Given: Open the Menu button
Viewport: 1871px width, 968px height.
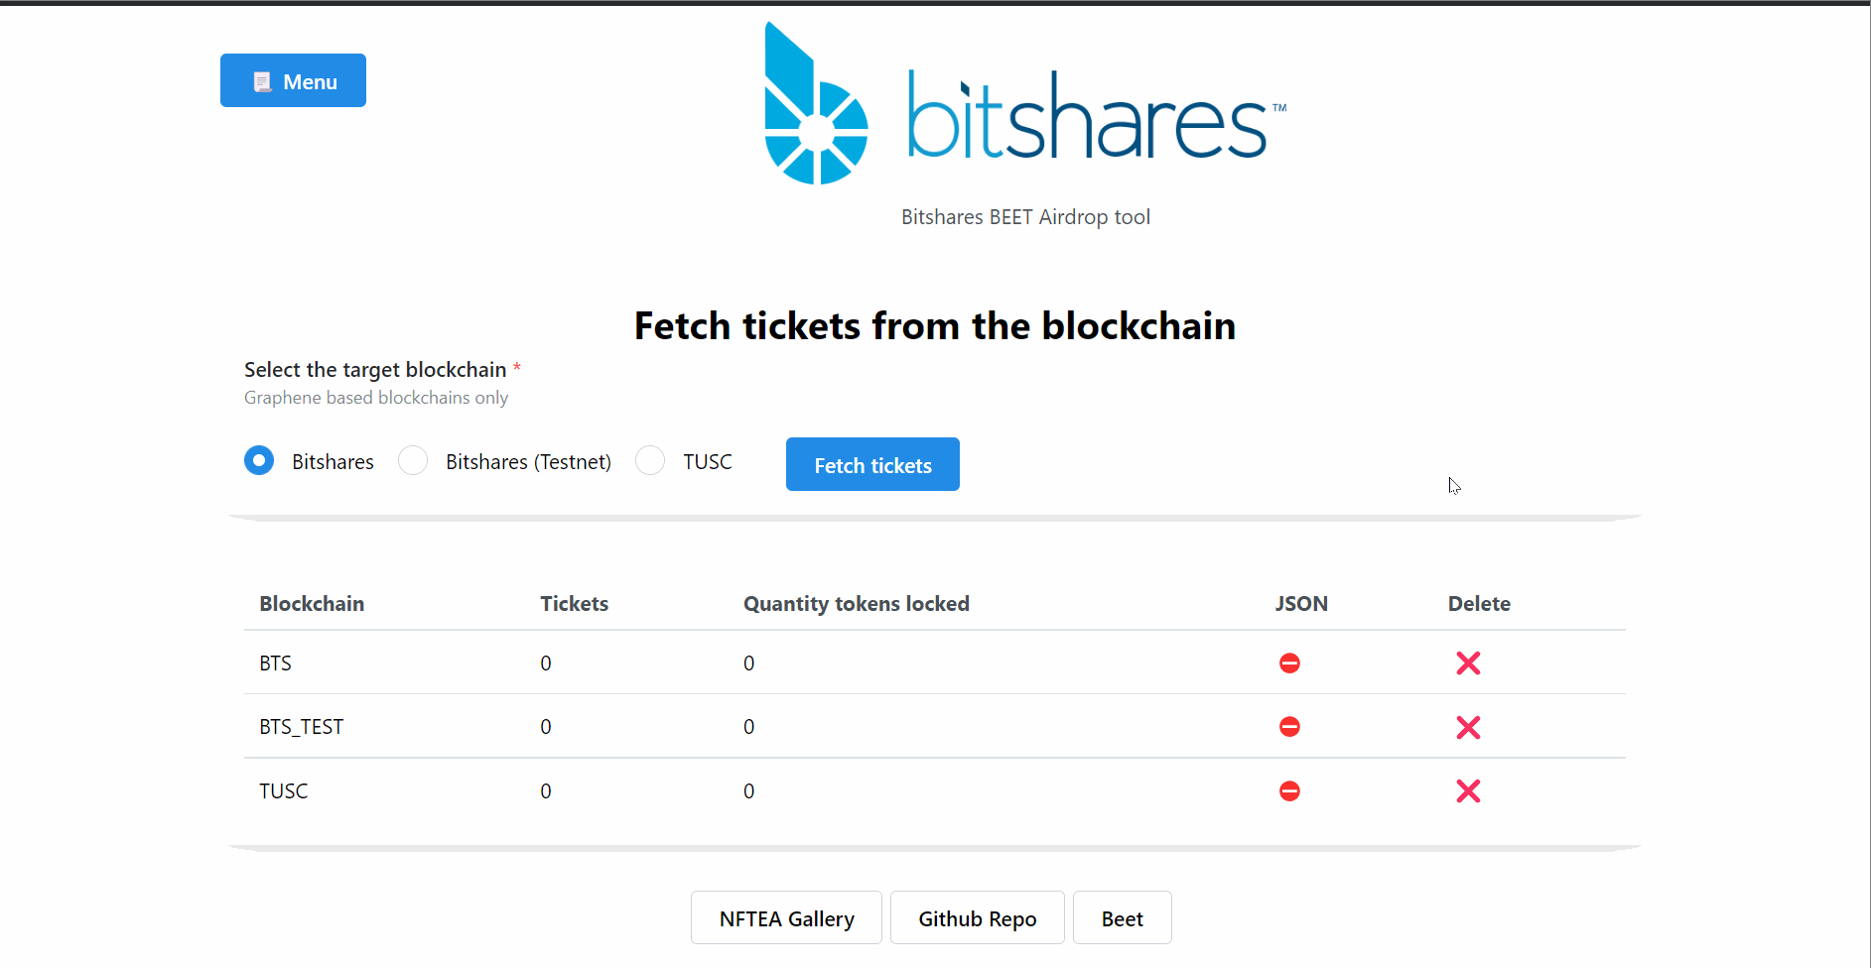Looking at the screenshot, I should click(x=293, y=80).
